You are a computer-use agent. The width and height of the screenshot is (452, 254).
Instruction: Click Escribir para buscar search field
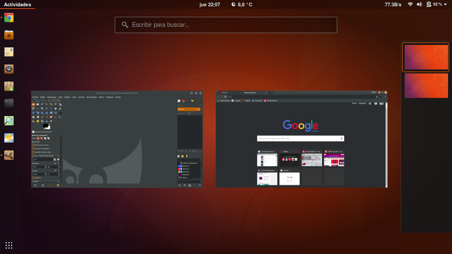tap(226, 25)
